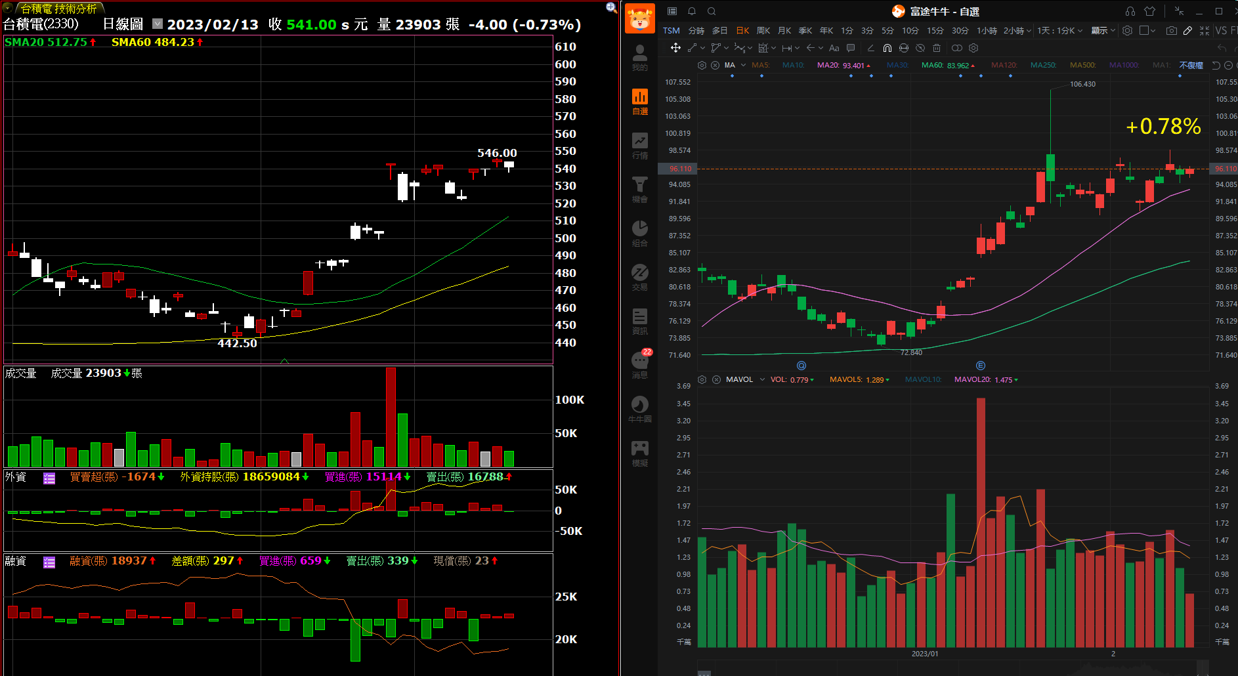Viewport: 1238px width, 676px height.
Task: Expand the MA indicator dropdown arrow
Action: point(743,65)
